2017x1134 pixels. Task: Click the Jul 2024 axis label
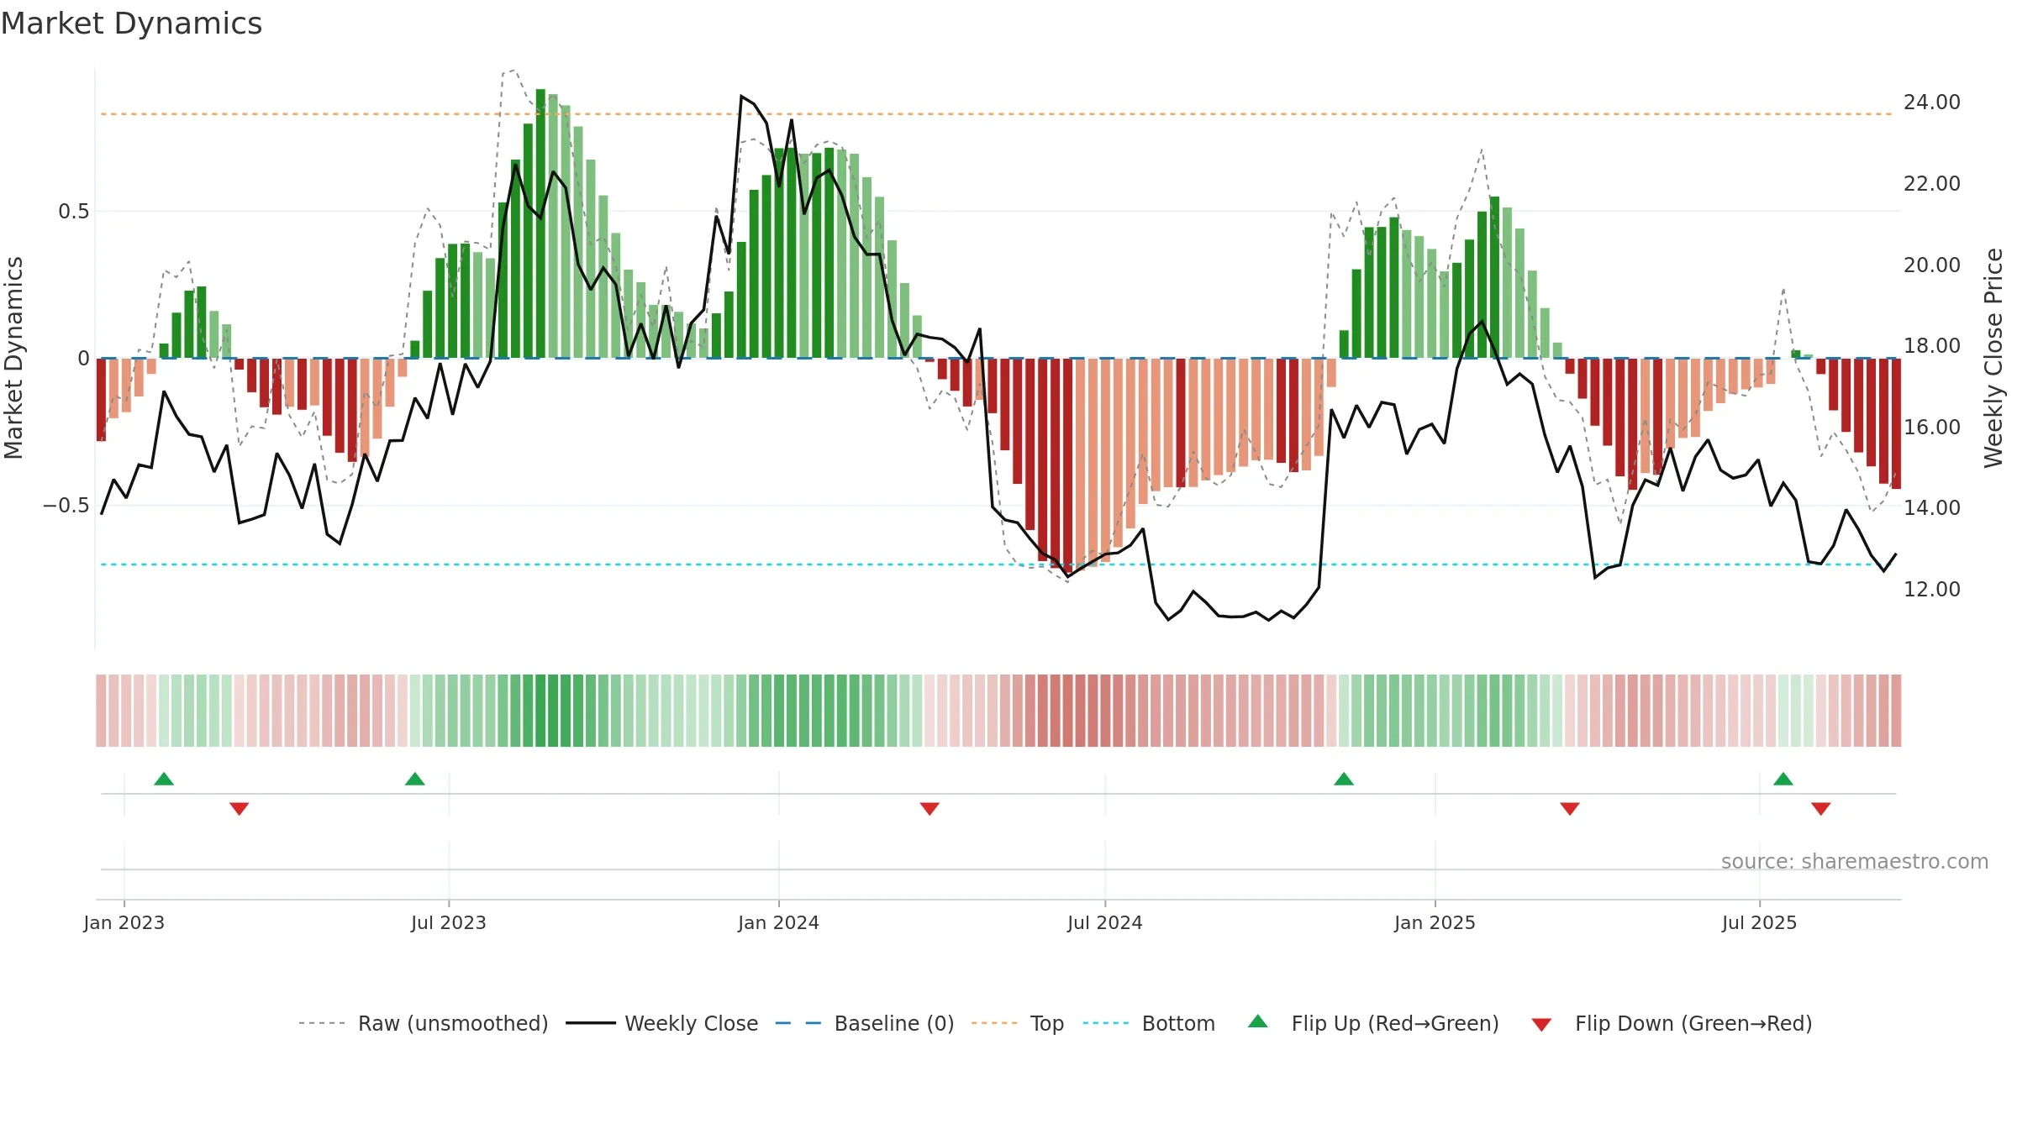[1105, 922]
